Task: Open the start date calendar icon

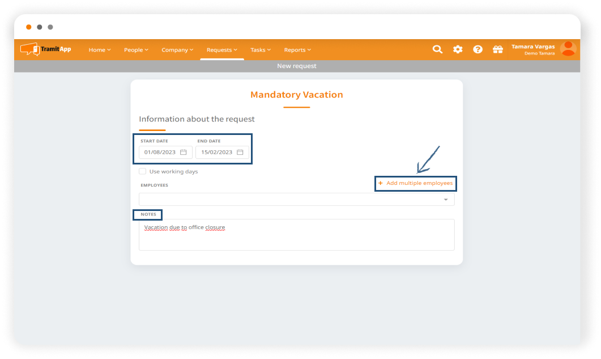Action: coord(183,152)
